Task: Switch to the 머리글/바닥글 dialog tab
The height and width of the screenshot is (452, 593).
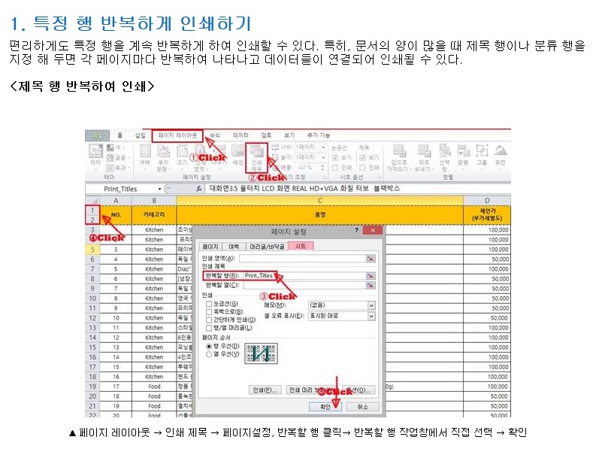Action: point(269,246)
